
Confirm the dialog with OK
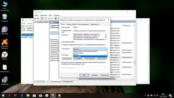(84, 75)
